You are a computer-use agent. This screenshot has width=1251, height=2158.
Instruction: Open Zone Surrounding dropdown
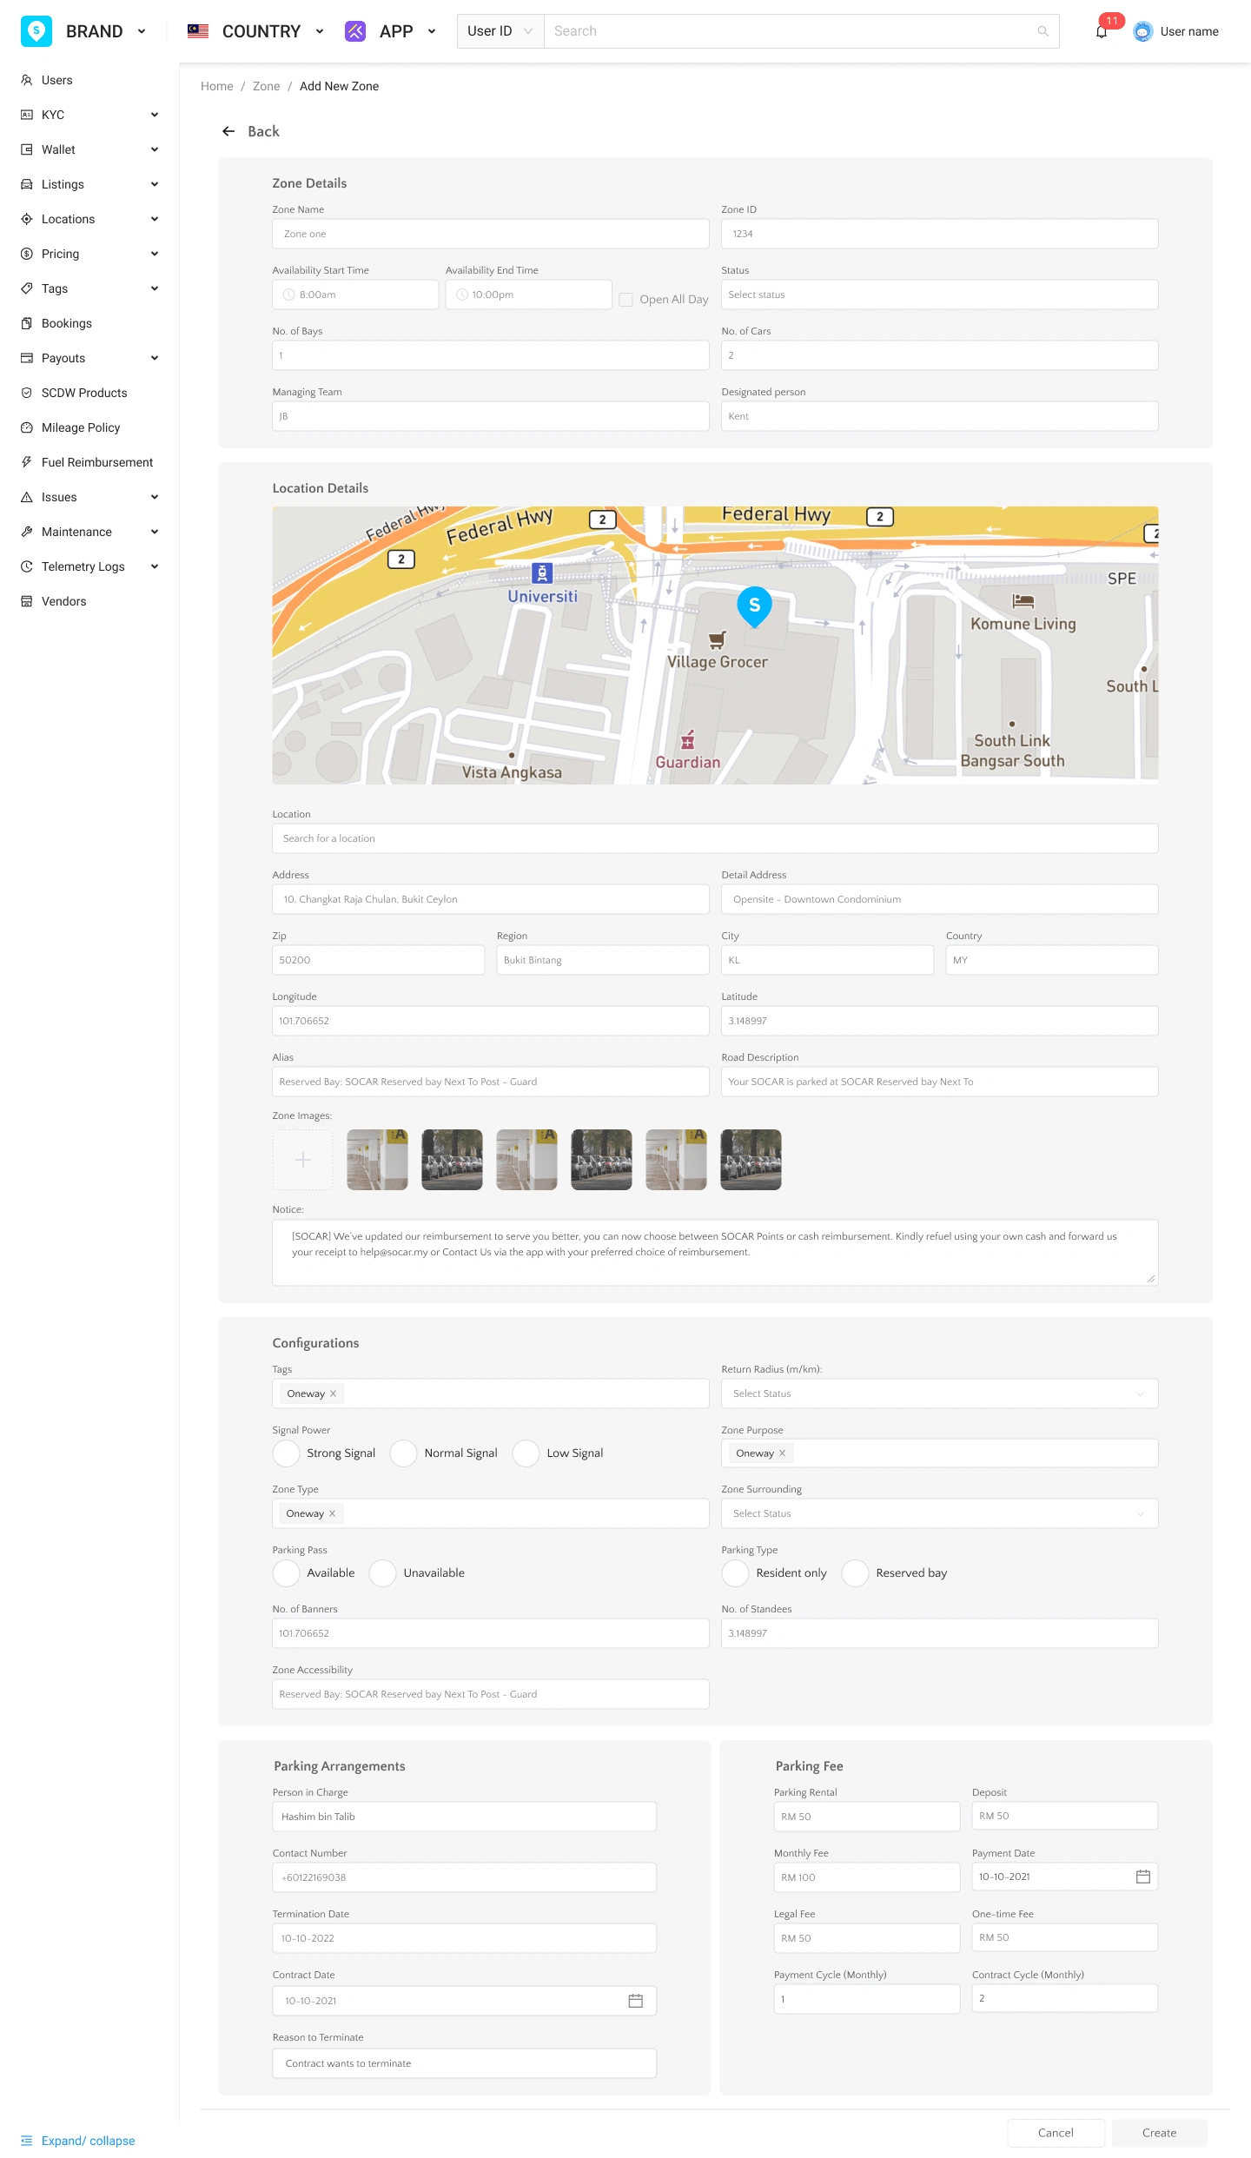[x=940, y=1513]
